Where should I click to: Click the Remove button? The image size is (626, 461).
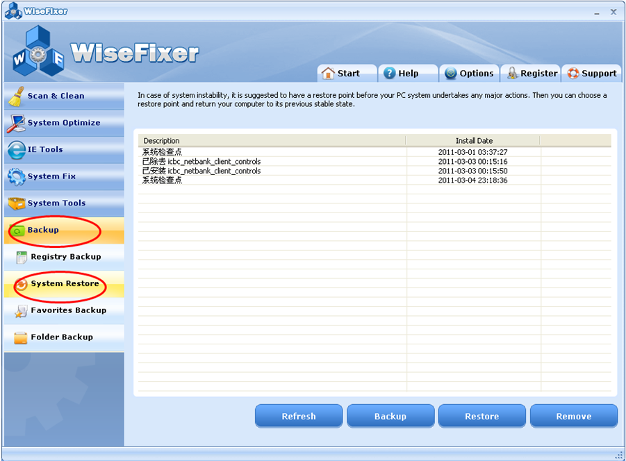[x=574, y=417]
